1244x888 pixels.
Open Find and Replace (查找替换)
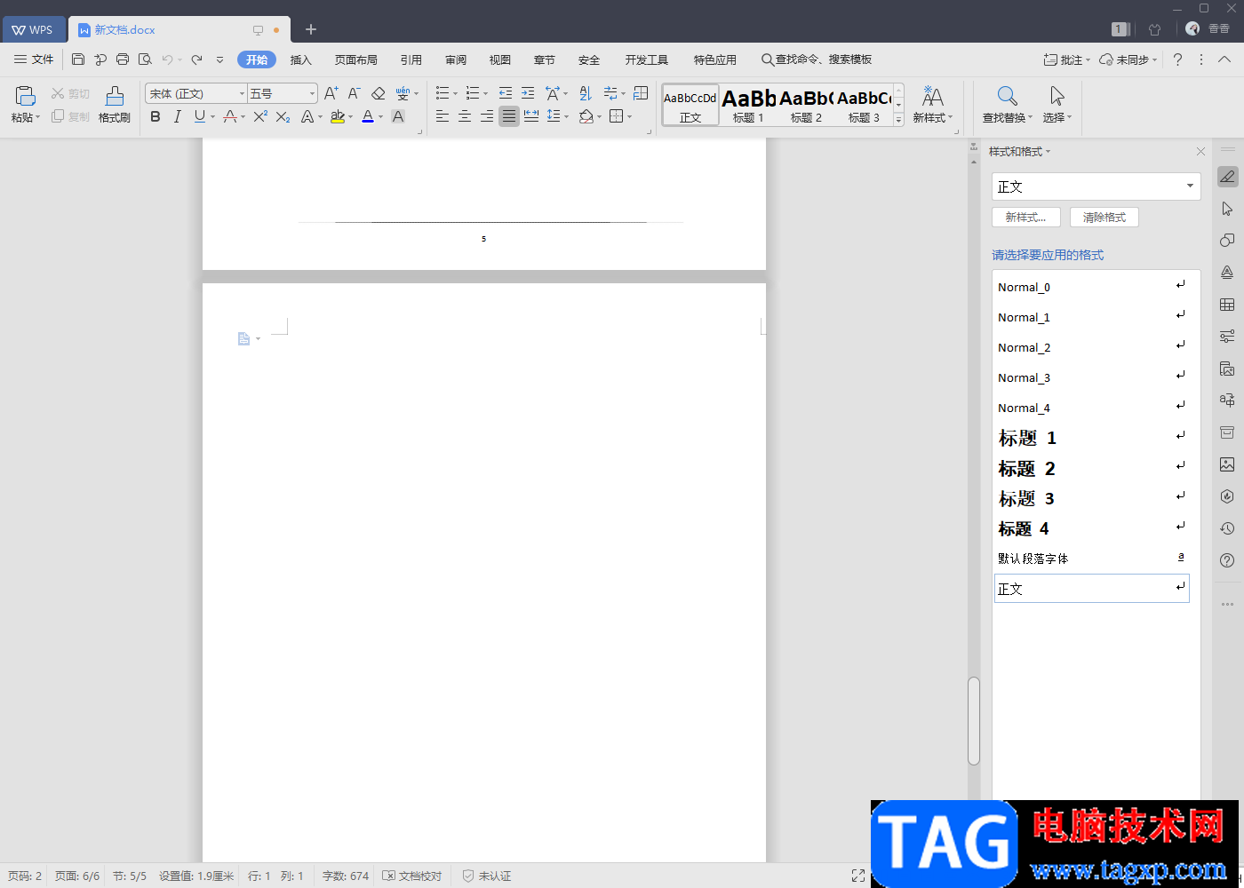(x=1007, y=105)
